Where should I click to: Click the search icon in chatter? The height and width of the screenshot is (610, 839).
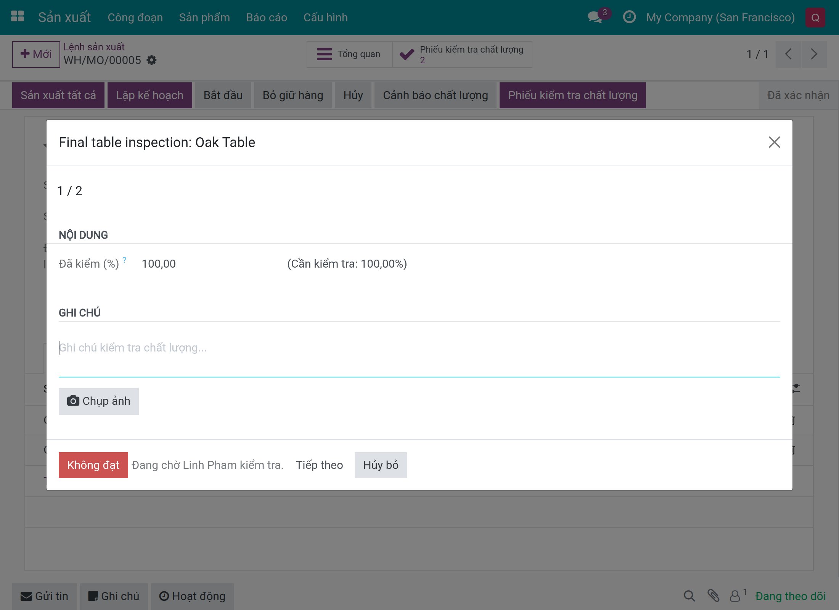click(x=690, y=596)
